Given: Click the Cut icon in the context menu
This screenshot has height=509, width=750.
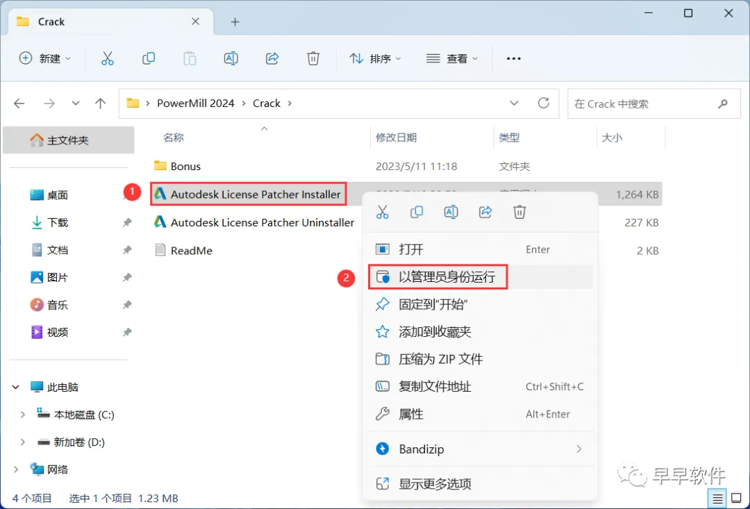Looking at the screenshot, I should [383, 211].
